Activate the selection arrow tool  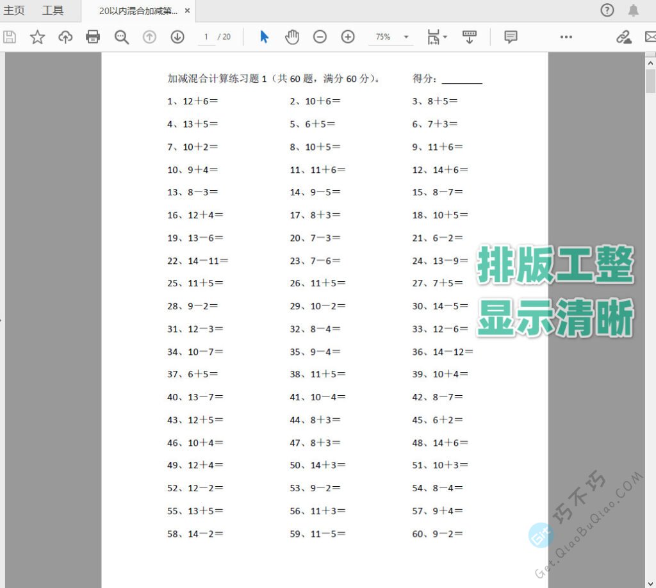click(264, 37)
